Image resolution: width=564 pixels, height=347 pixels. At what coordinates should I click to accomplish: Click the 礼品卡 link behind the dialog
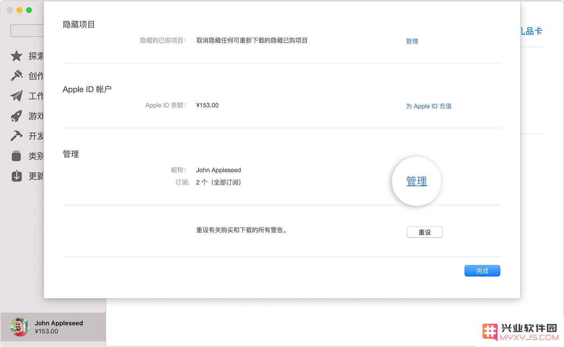click(x=532, y=31)
